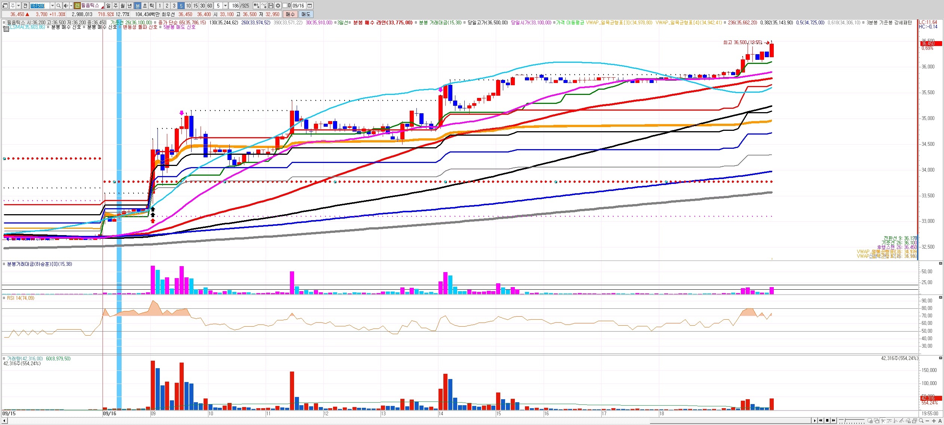Screen dimensions: 944x425
Task: Expand the 주 market-type dropdown
Action: 18,6
